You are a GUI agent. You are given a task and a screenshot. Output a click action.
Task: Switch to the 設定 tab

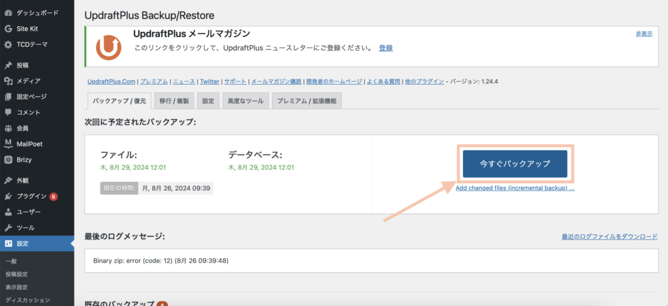(x=208, y=101)
